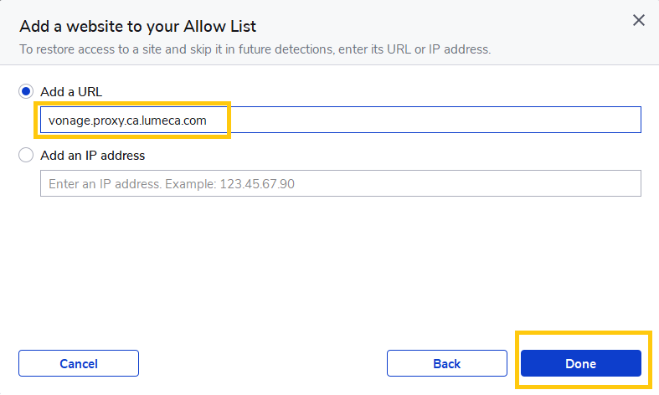659x395 pixels.
Task: Dismiss the dialog using Cancel
Action: tap(79, 363)
